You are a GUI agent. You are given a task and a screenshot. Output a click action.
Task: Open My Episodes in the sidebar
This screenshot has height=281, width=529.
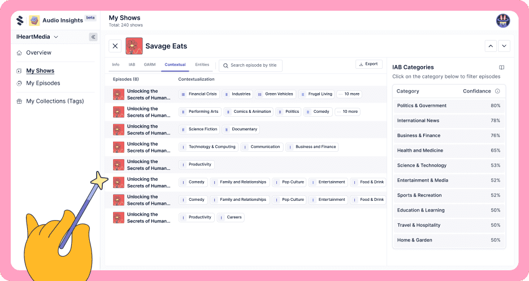(42, 84)
